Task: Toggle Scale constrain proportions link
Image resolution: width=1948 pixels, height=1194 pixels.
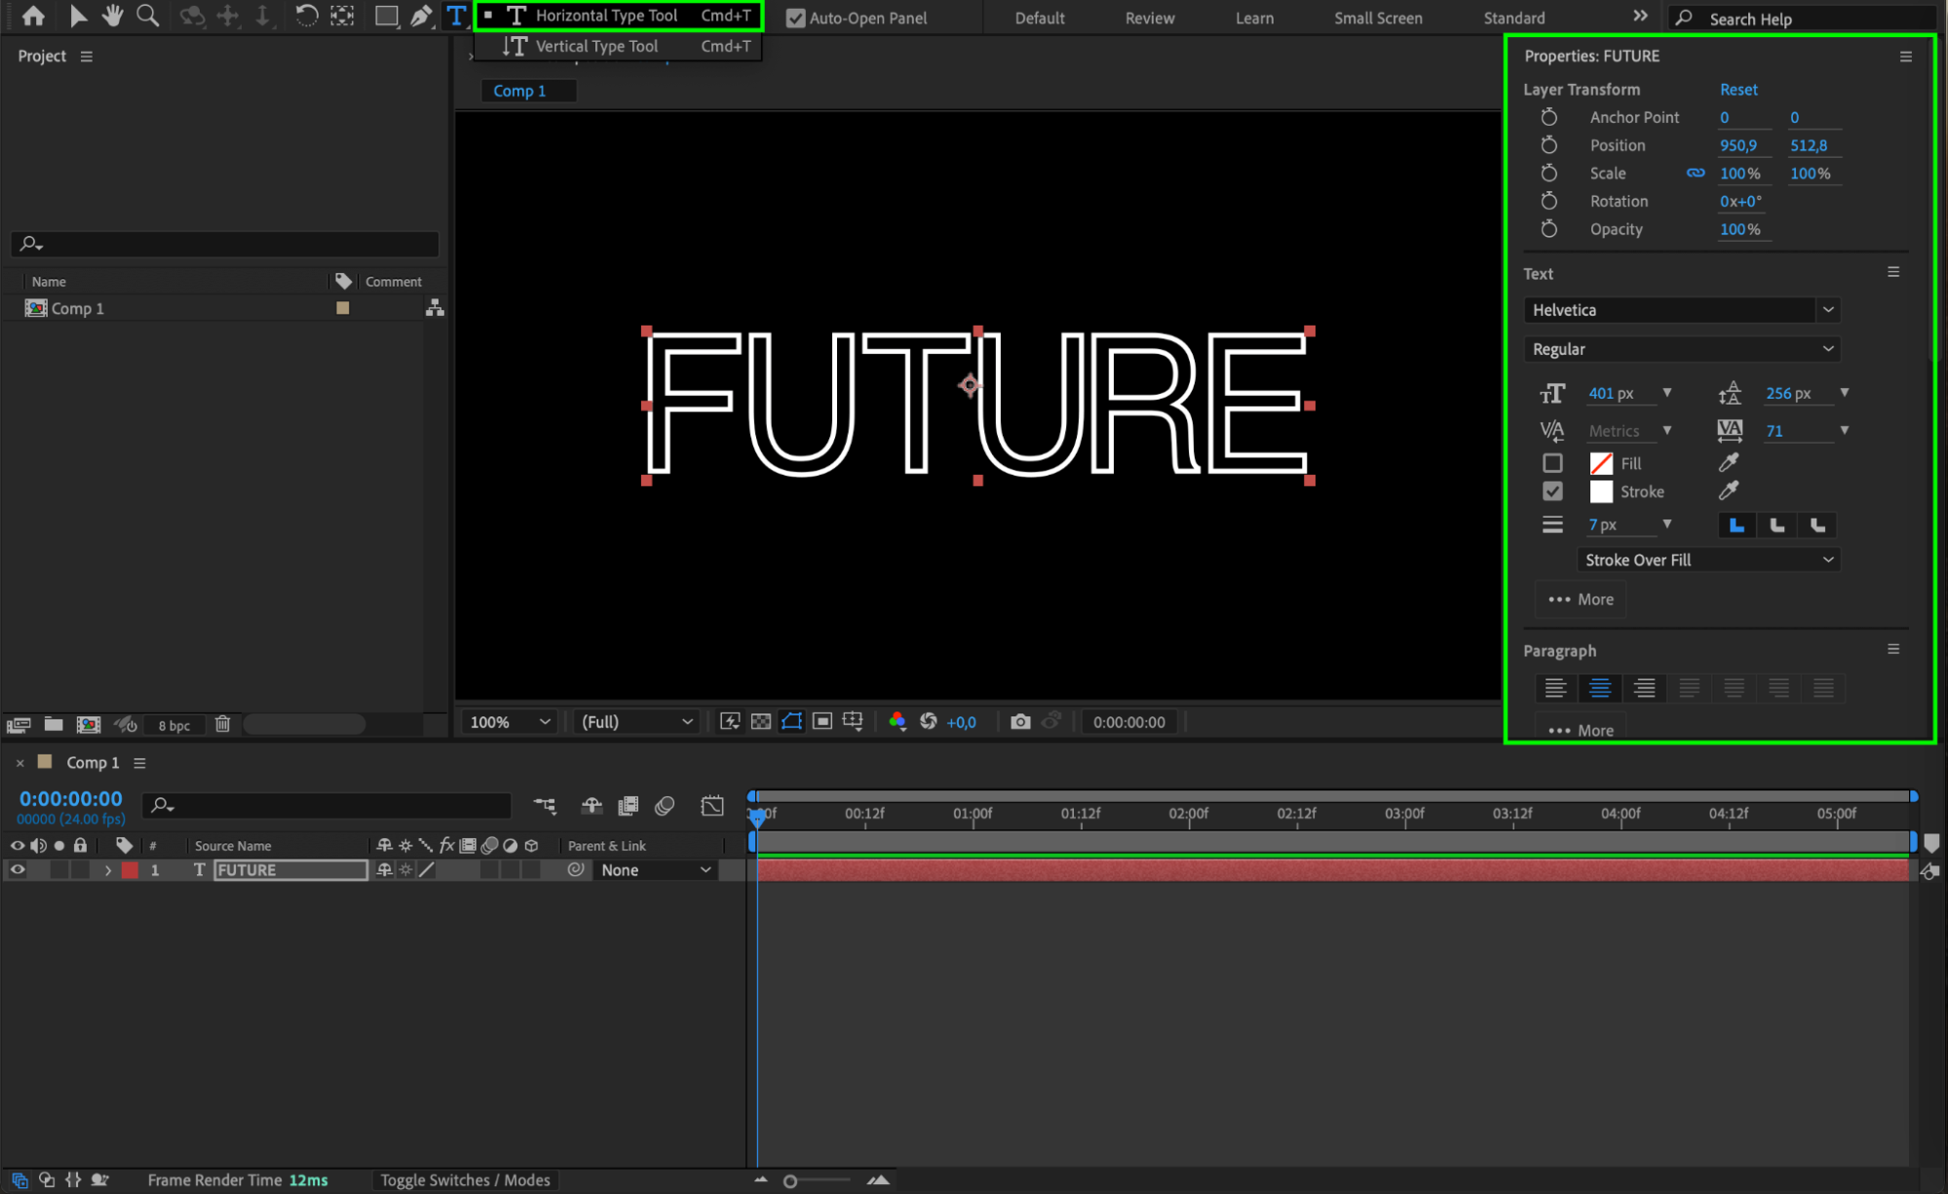Action: pyautogui.click(x=1696, y=173)
